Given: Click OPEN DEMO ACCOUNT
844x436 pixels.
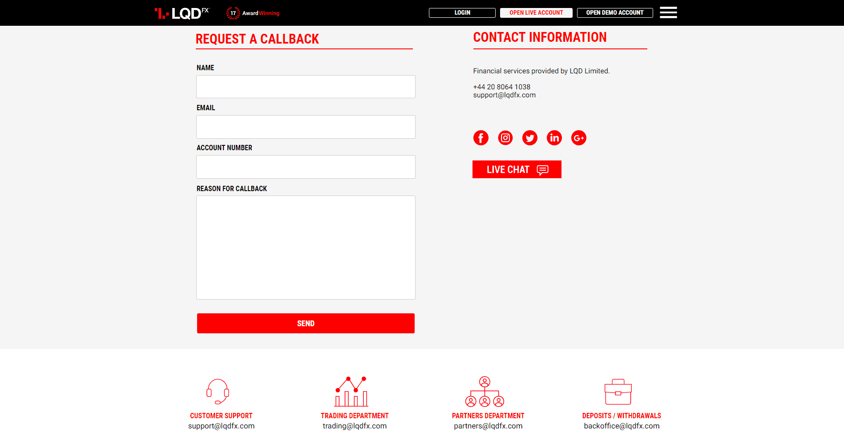Looking at the screenshot, I should (615, 12).
